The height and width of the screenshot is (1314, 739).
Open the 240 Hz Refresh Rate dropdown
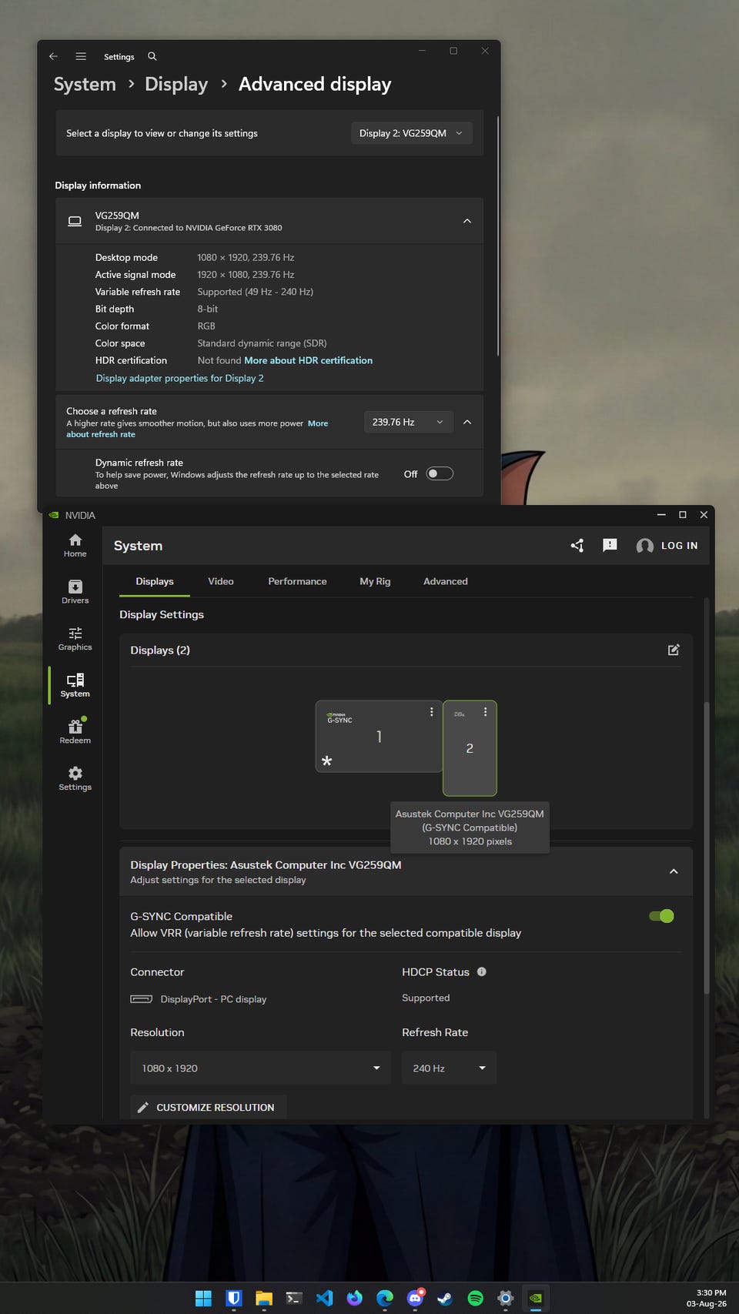(449, 1068)
